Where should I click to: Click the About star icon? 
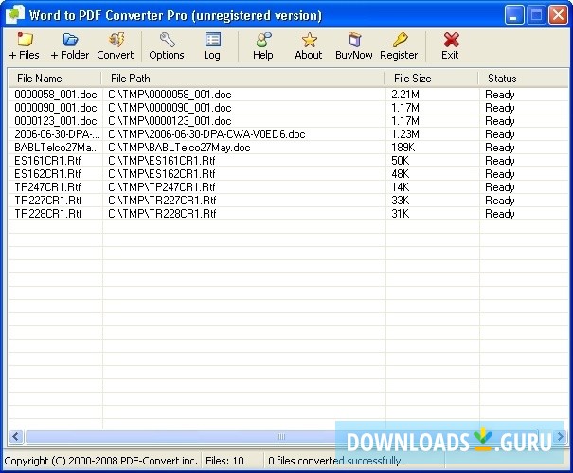point(309,46)
